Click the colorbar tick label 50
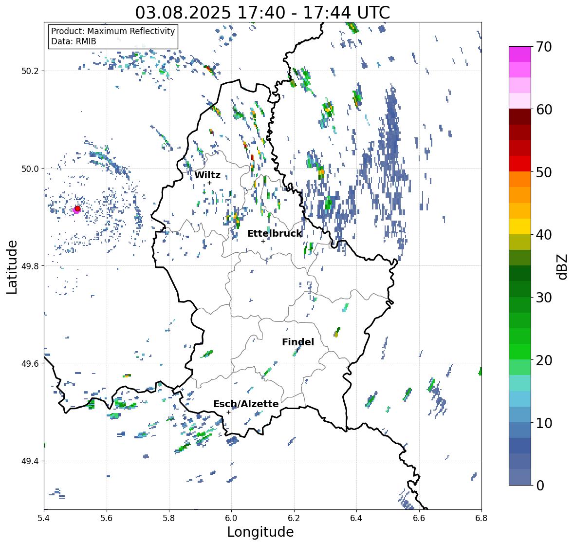Screen dimensions: 574x544 [x=544, y=172]
